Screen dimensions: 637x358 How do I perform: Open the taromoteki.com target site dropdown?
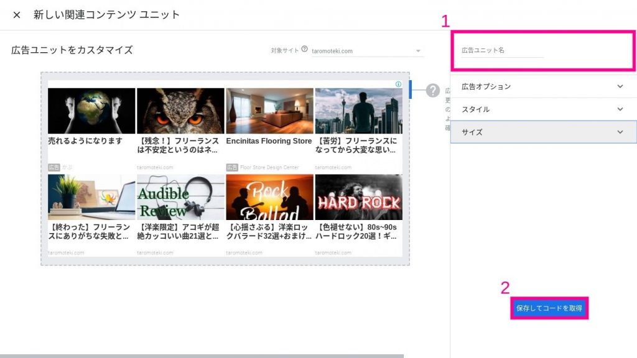coord(366,51)
